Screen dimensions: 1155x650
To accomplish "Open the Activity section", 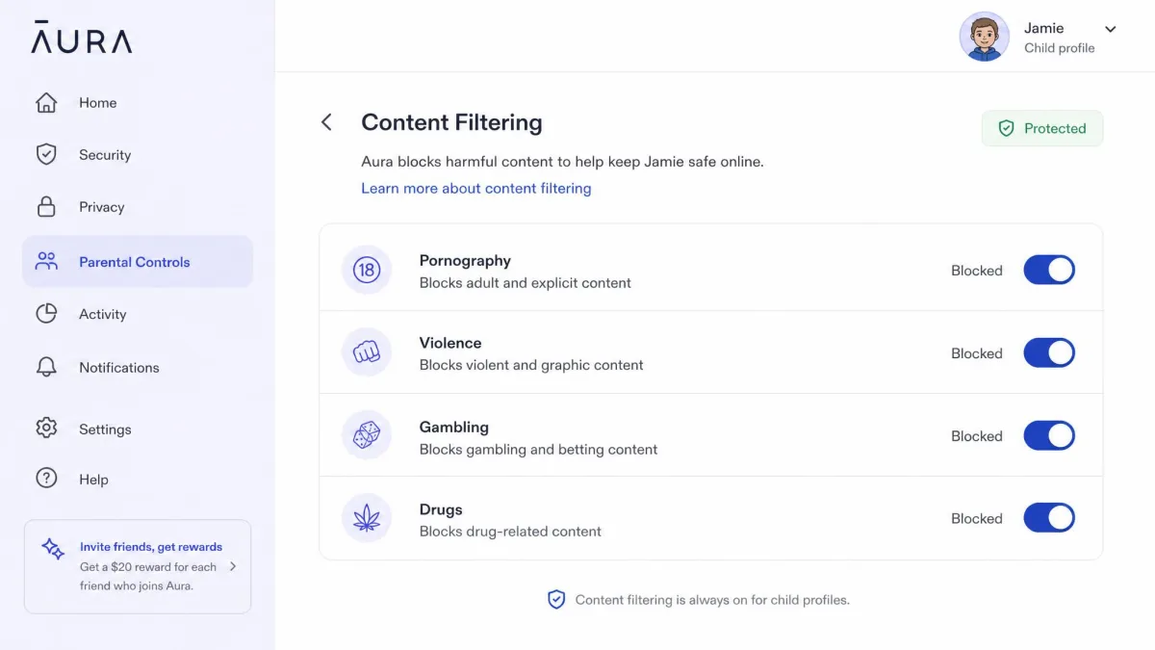I will [138, 314].
